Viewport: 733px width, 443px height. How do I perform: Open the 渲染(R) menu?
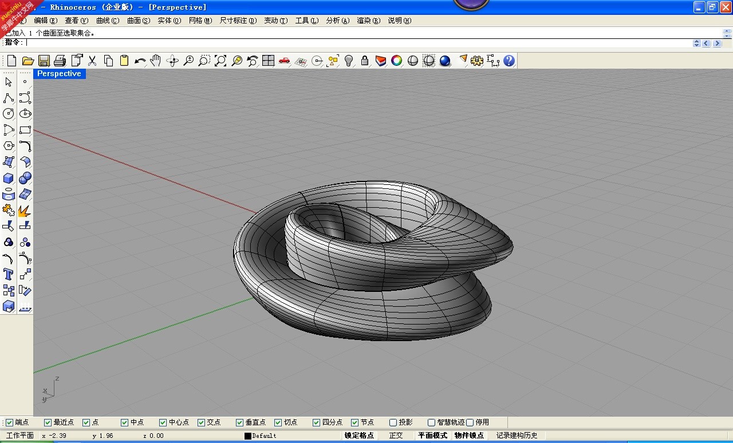pos(369,21)
